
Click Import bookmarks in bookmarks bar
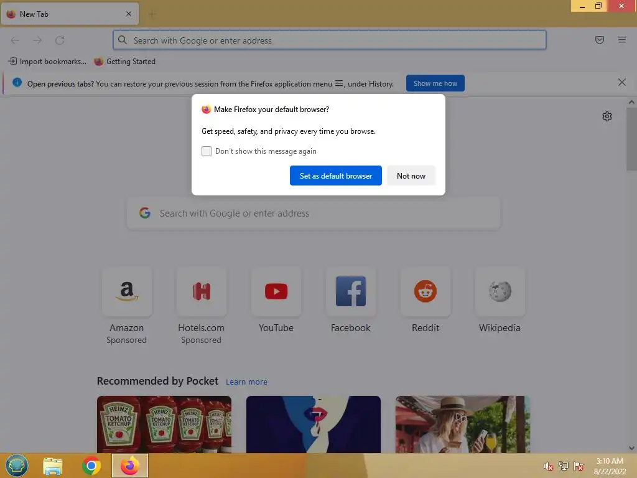pyautogui.click(x=47, y=62)
